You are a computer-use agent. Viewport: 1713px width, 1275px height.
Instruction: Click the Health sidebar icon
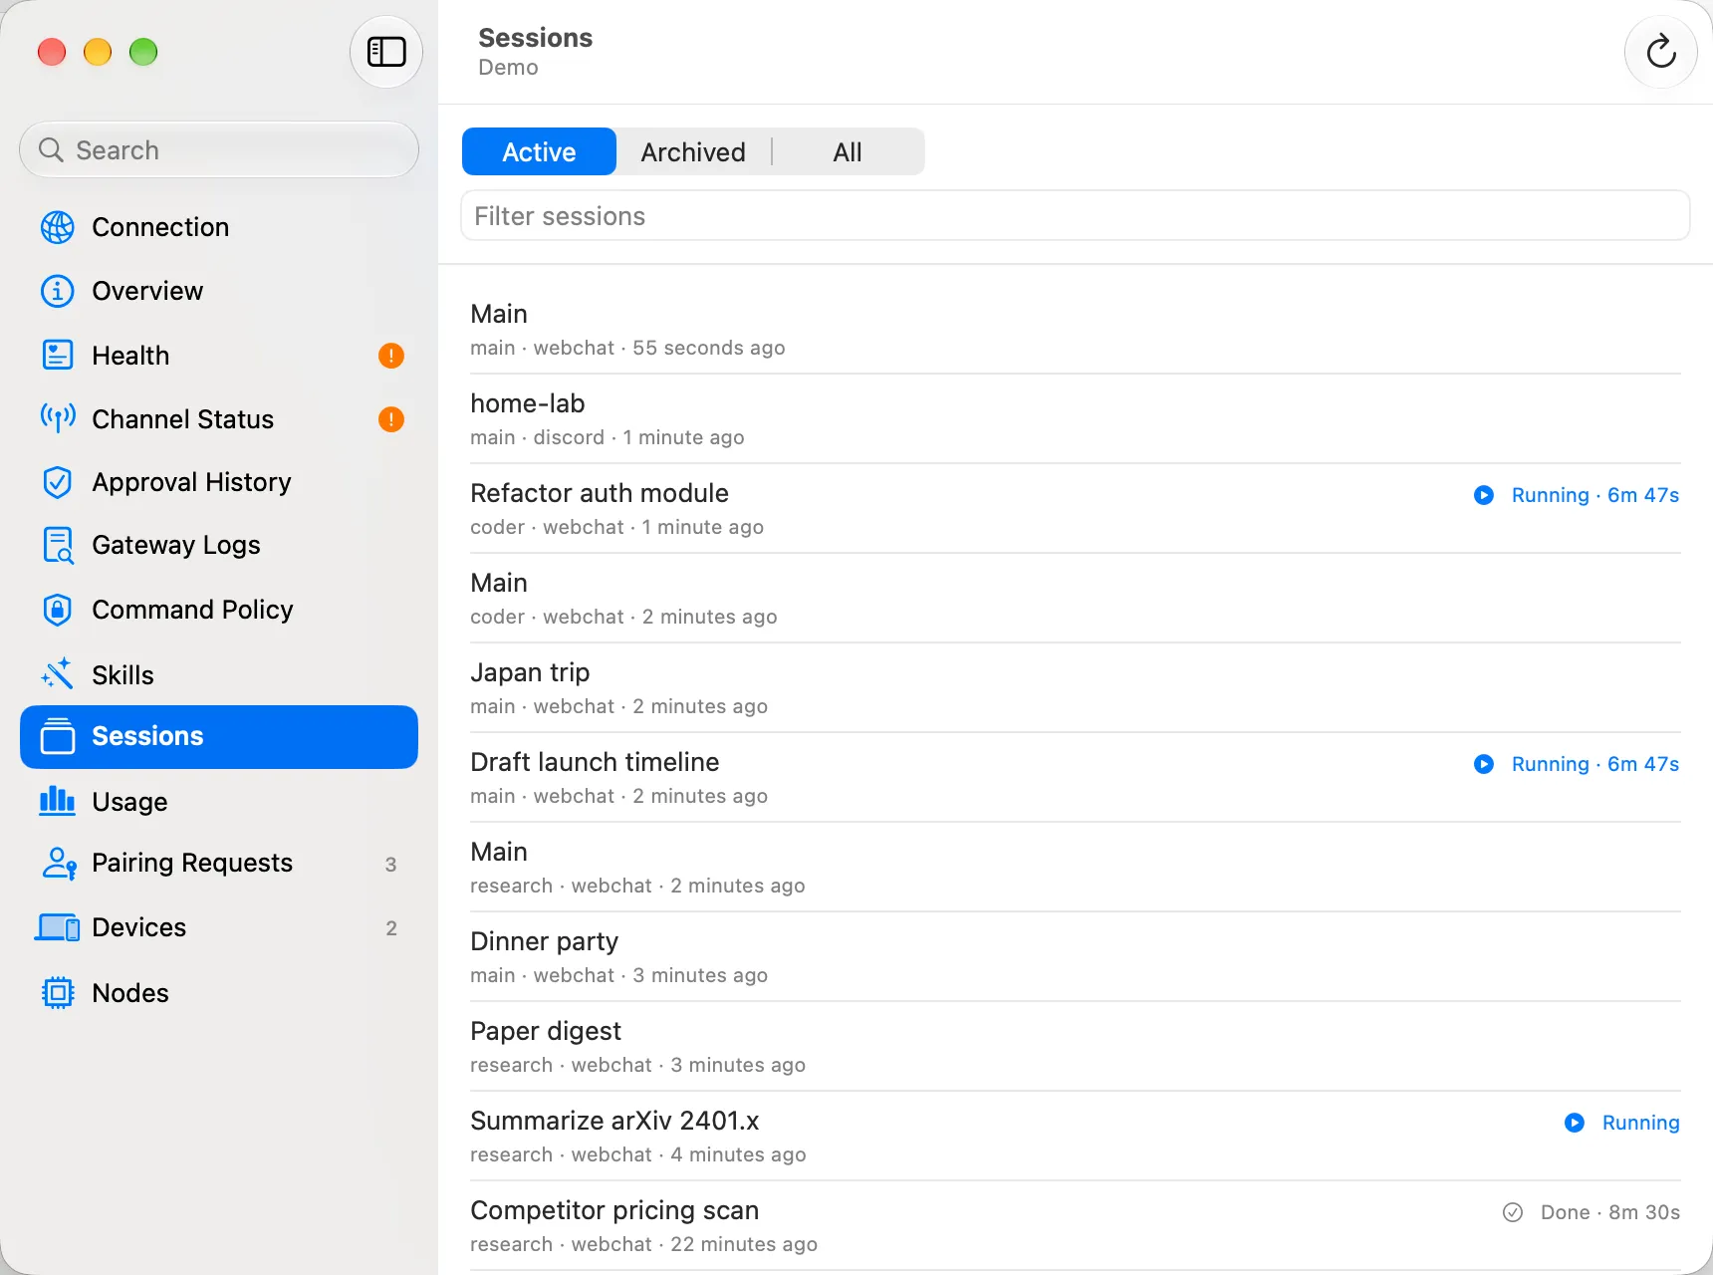(x=58, y=355)
